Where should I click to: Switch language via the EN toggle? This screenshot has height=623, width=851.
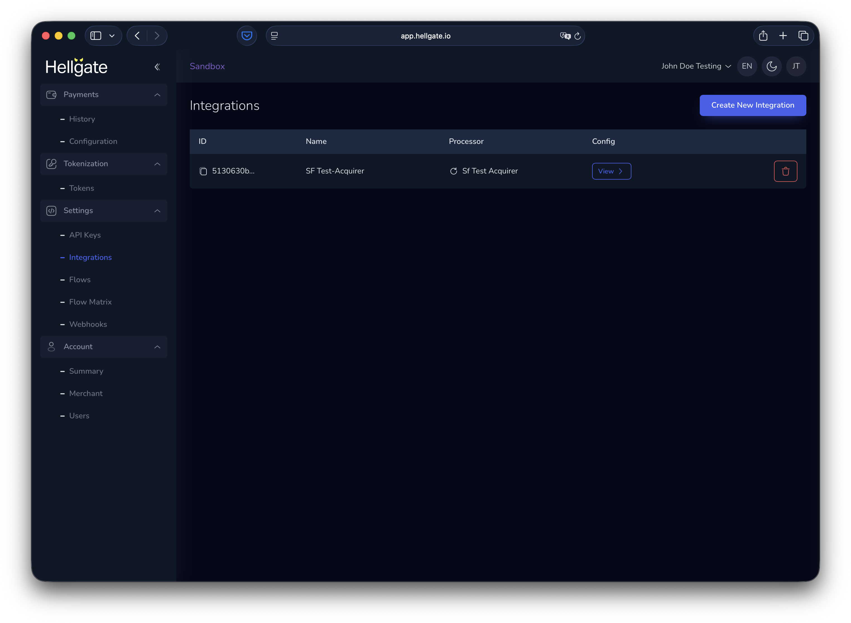[747, 66]
